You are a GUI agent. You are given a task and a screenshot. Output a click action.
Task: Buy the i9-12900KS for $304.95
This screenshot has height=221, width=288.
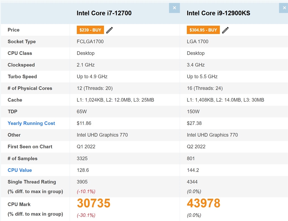(x=203, y=30)
